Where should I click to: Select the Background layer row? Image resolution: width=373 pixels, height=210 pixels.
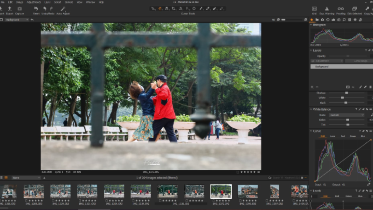[x=342, y=67]
